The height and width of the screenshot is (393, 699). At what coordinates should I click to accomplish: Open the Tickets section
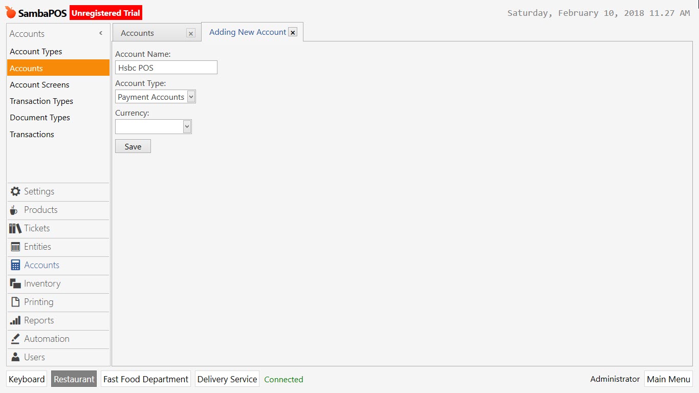(58, 228)
